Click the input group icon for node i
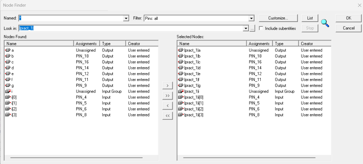The height and width of the screenshot is (164, 363). [8, 91]
